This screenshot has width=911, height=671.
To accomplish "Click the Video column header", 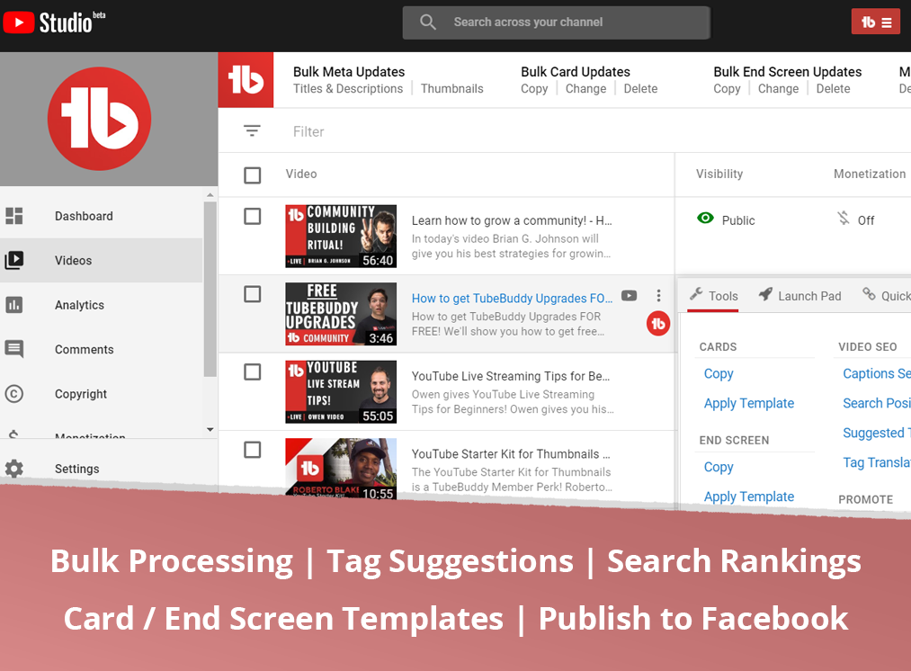I will coord(301,174).
